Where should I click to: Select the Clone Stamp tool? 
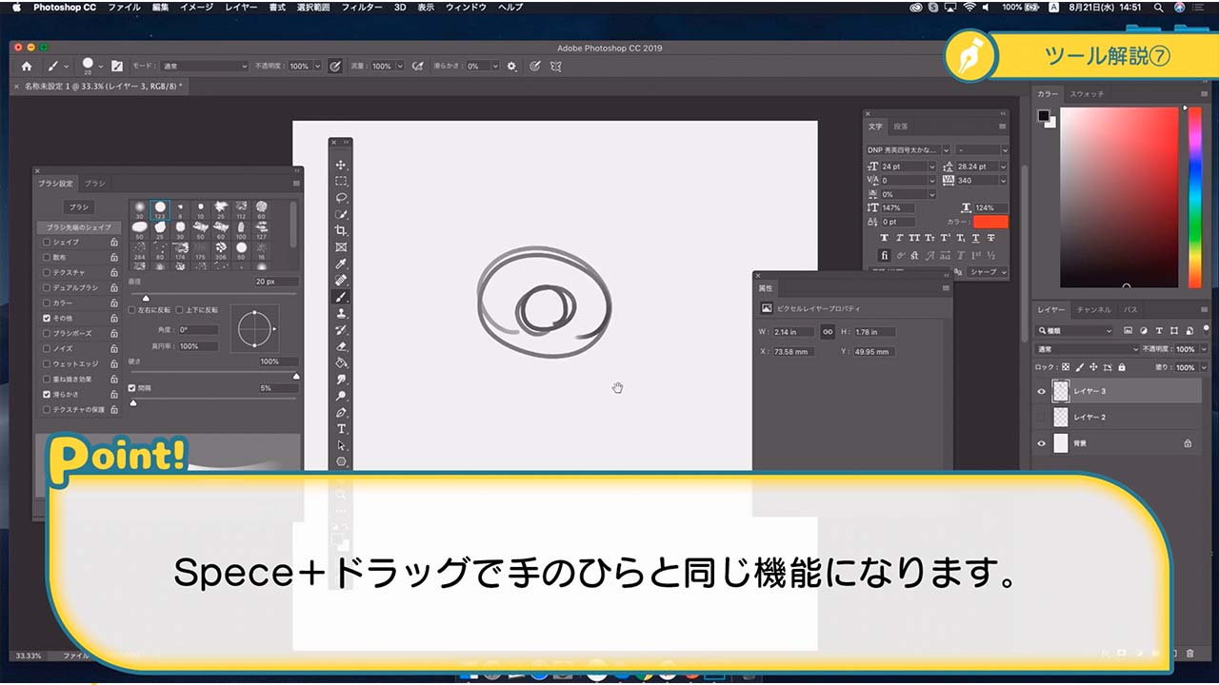point(341,313)
